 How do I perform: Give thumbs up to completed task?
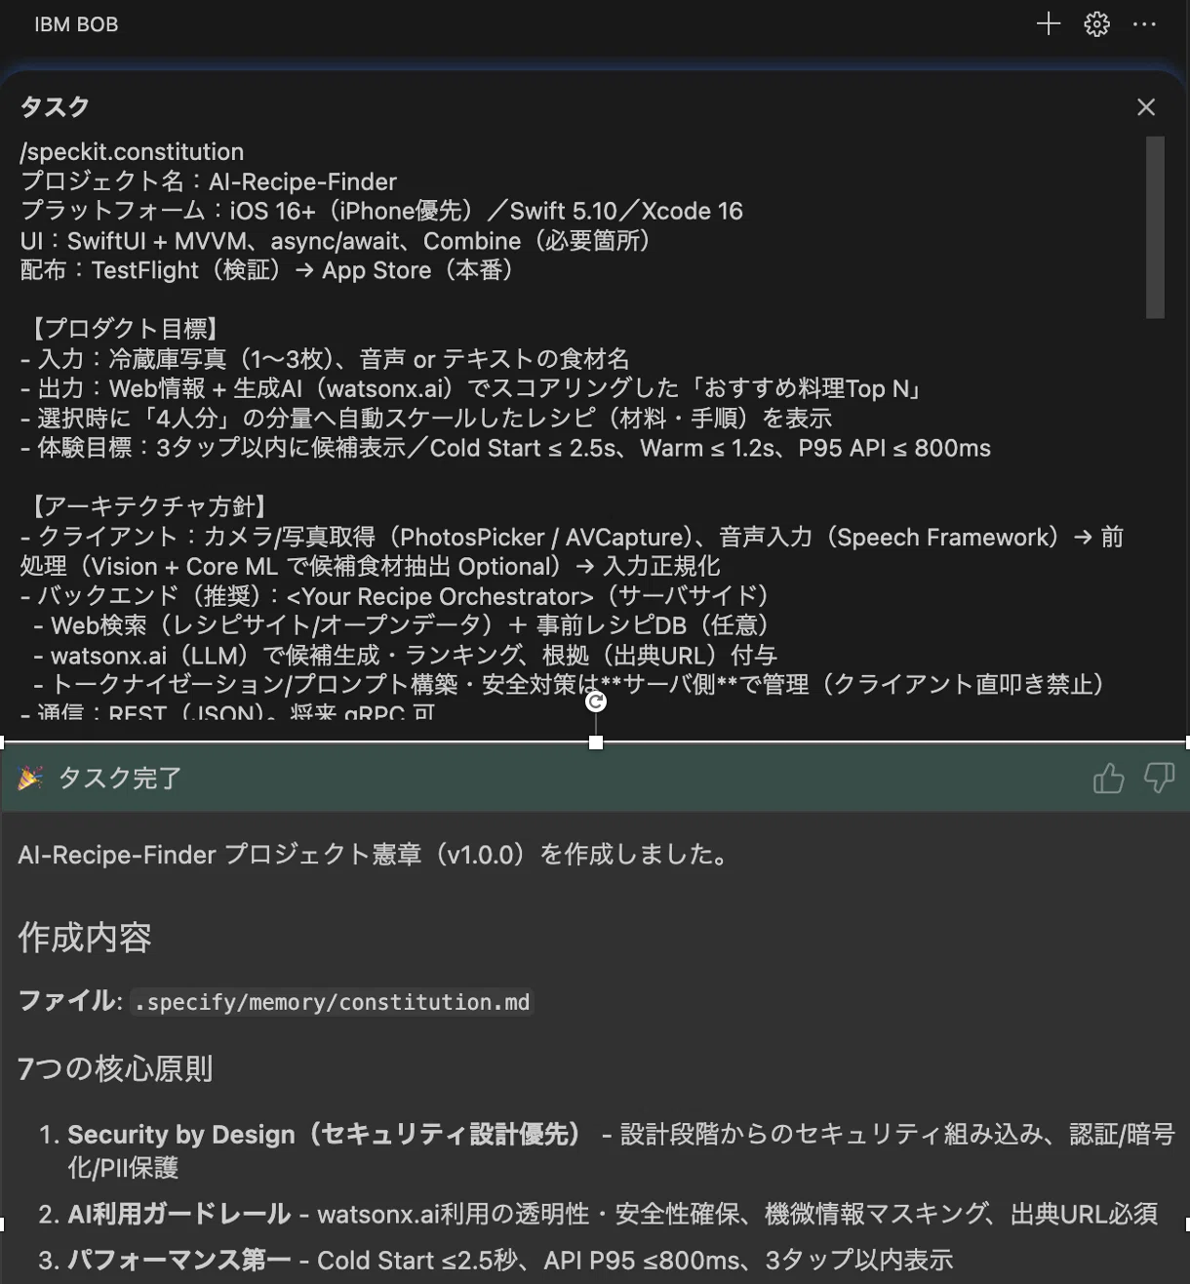1108,779
